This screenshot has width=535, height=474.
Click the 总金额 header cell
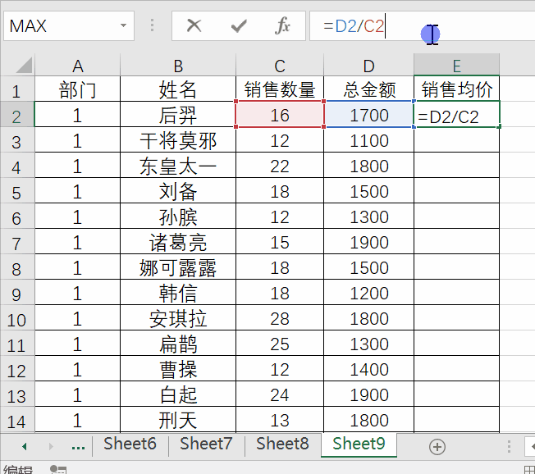tap(368, 89)
